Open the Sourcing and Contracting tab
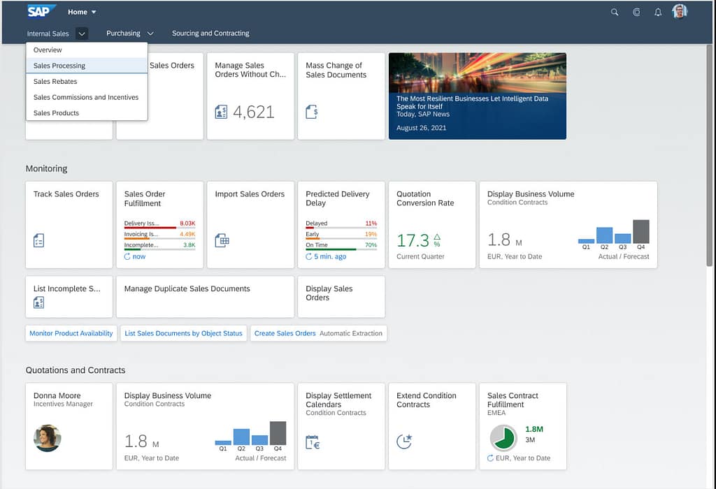The image size is (716, 489). pyautogui.click(x=210, y=34)
